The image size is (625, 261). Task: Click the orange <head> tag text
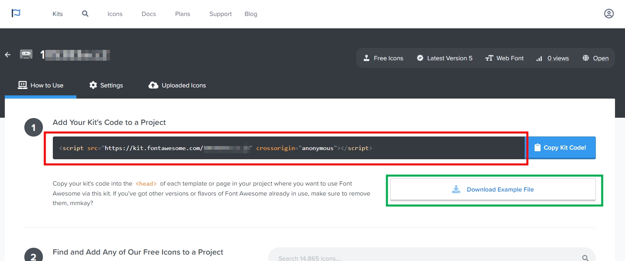(146, 184)
